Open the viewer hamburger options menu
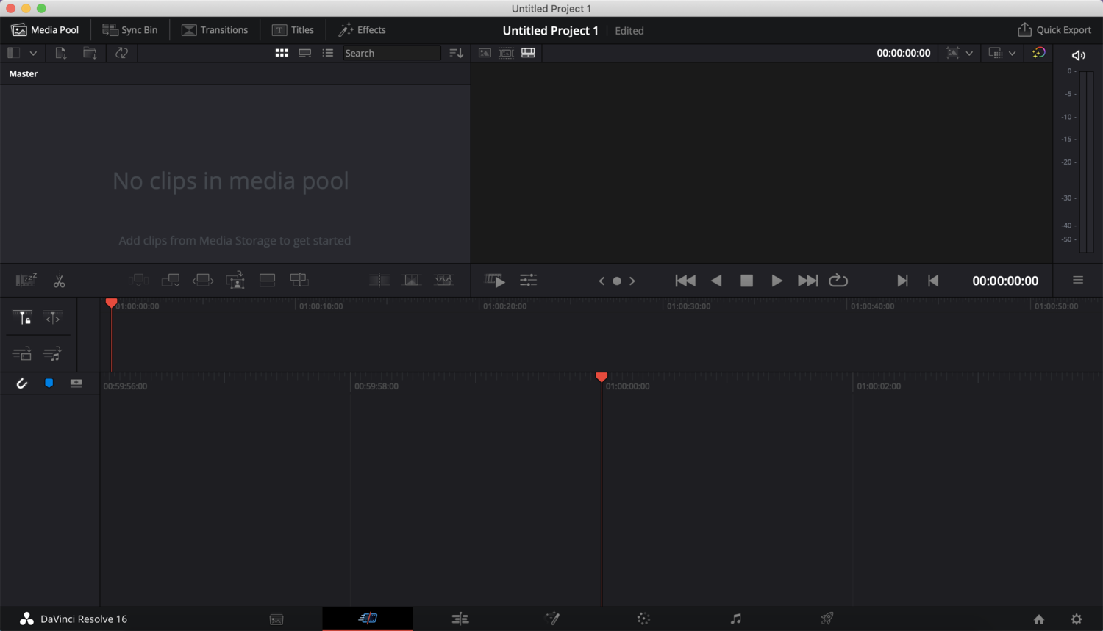 pyautogui.click(x=1078, y=280)
